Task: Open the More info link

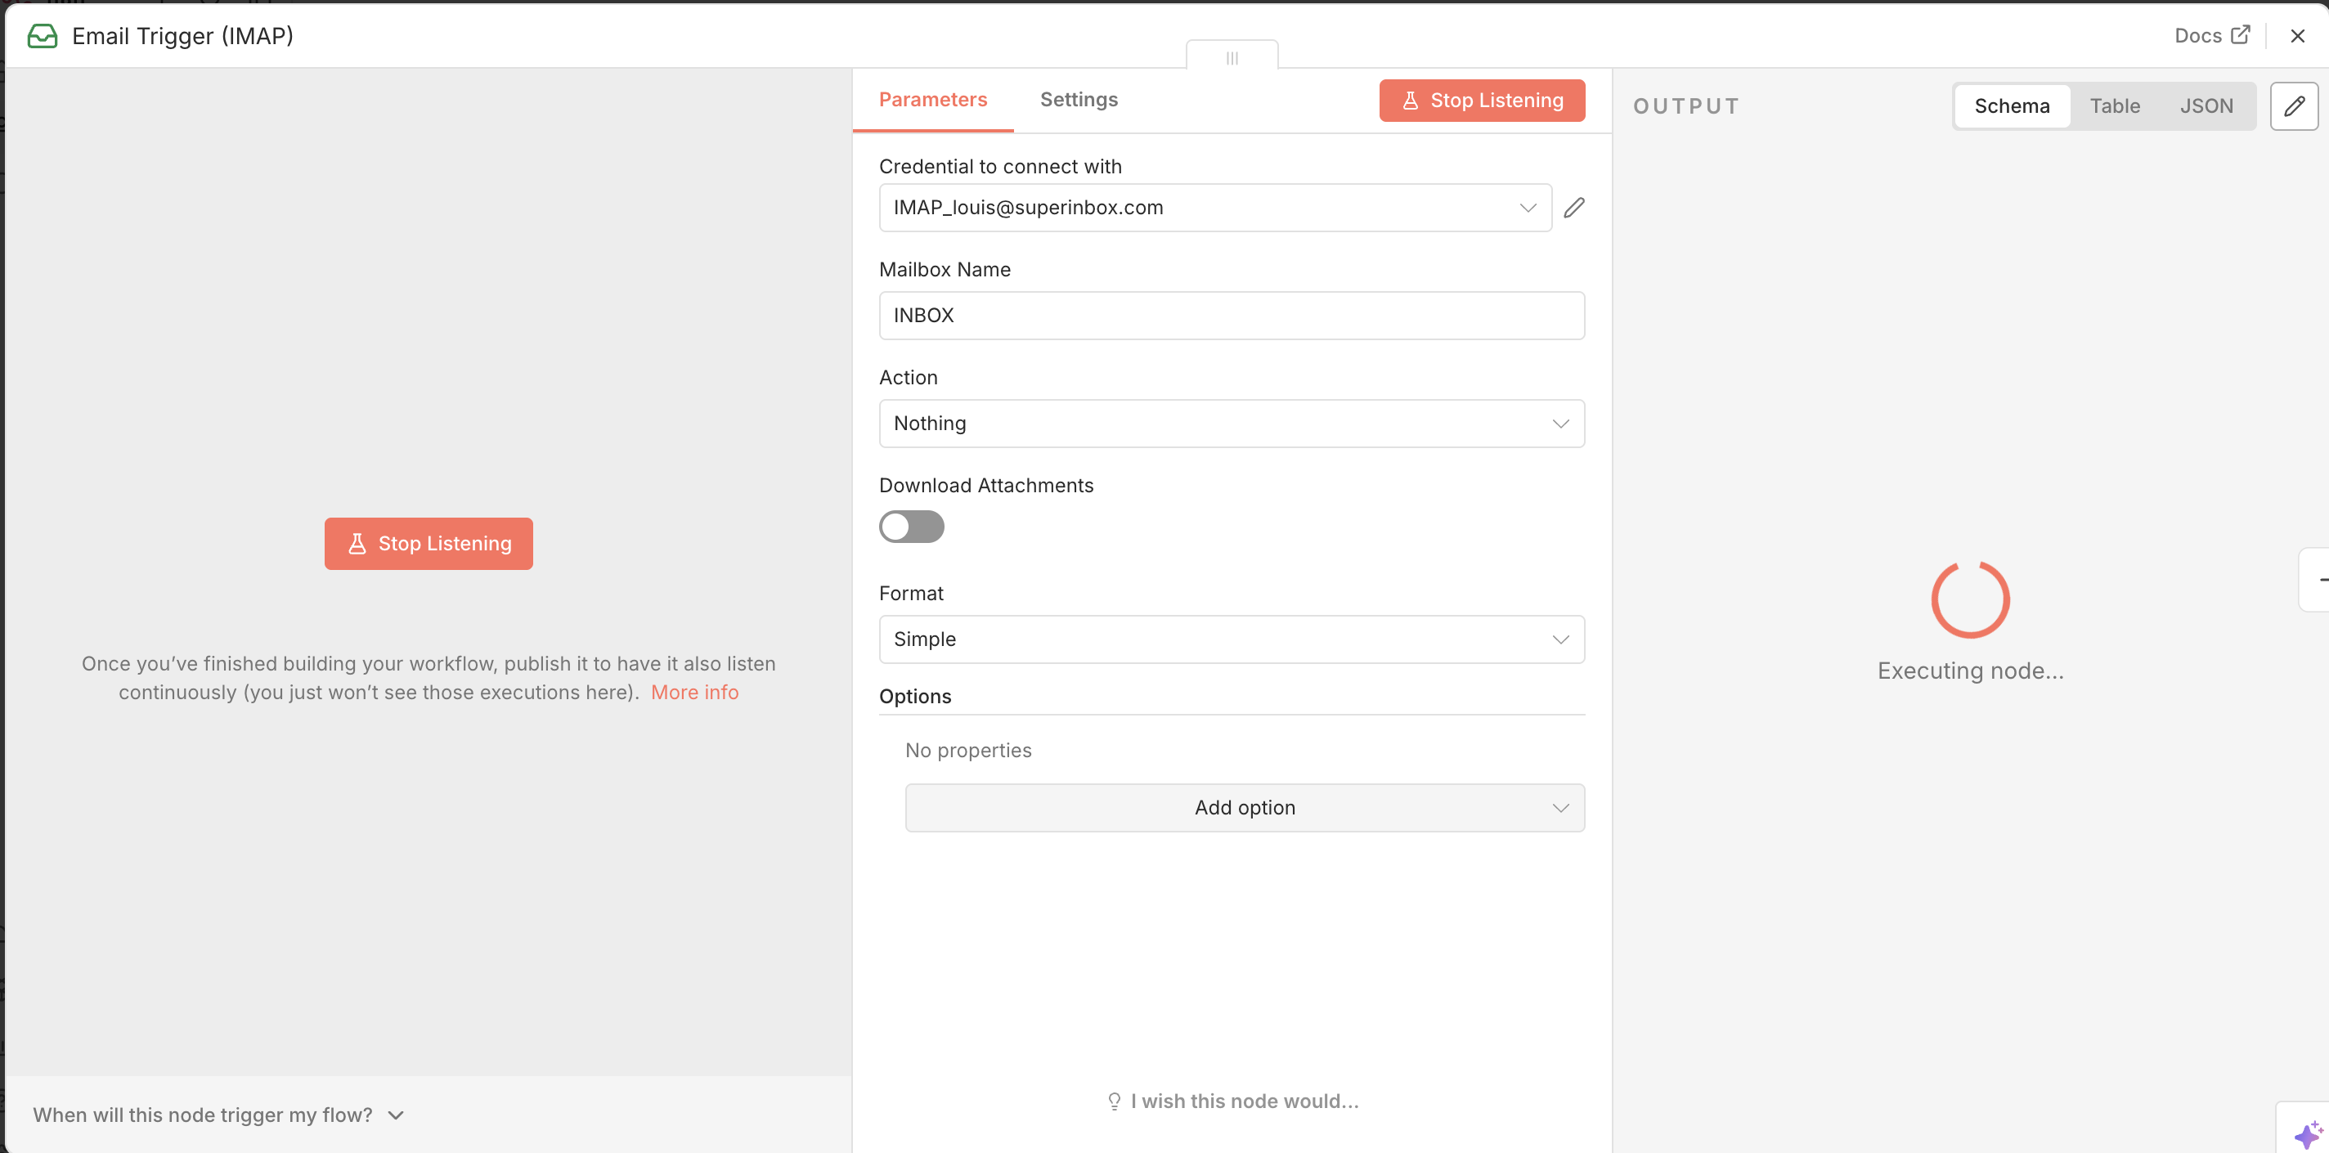Action: coord(694,692)
